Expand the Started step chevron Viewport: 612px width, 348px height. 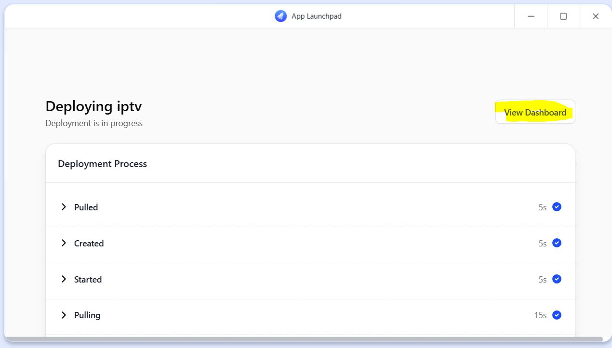64,279
